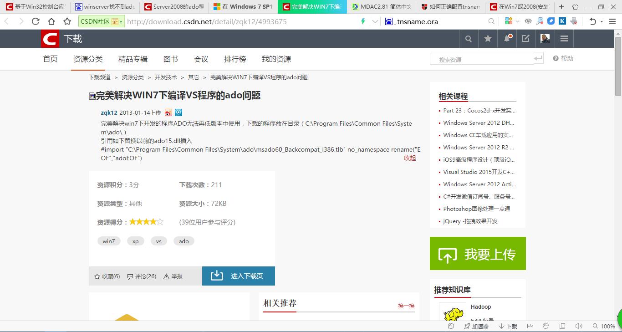This screenshot has width=622, height=332.
Task: Collapse the description with 收起
Action: [410, 158]
